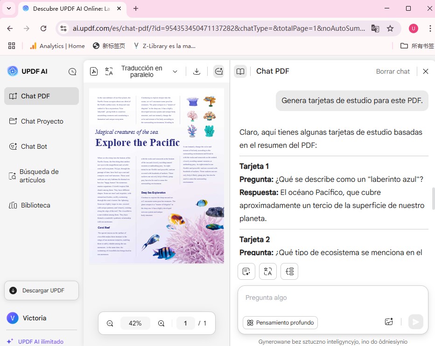Click the UPDF AI logo
The width and height of the screenshot is (435, 346).
pyautogui.click(x=28, y=71)
